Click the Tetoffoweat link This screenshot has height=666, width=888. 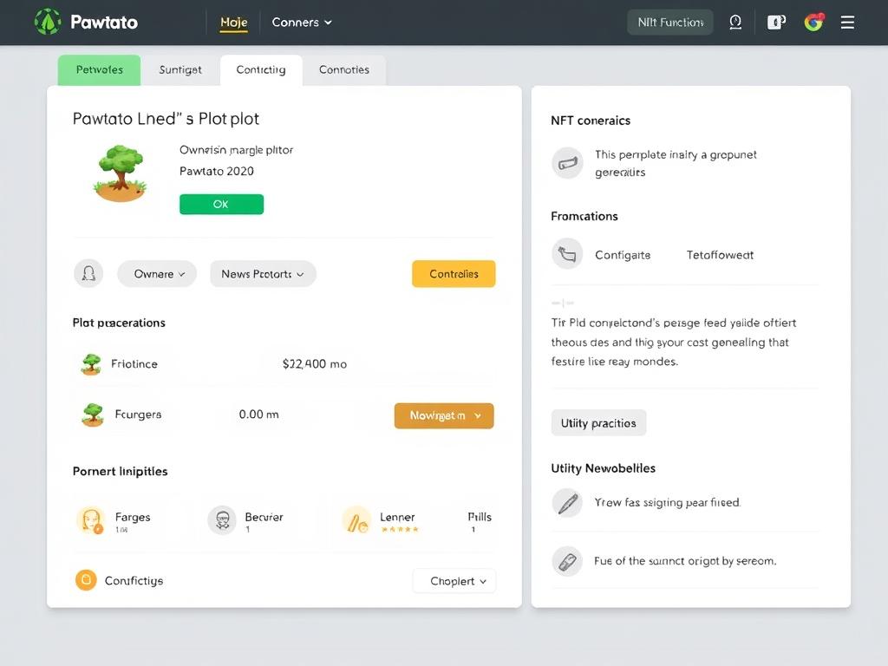tap(720, 255)
